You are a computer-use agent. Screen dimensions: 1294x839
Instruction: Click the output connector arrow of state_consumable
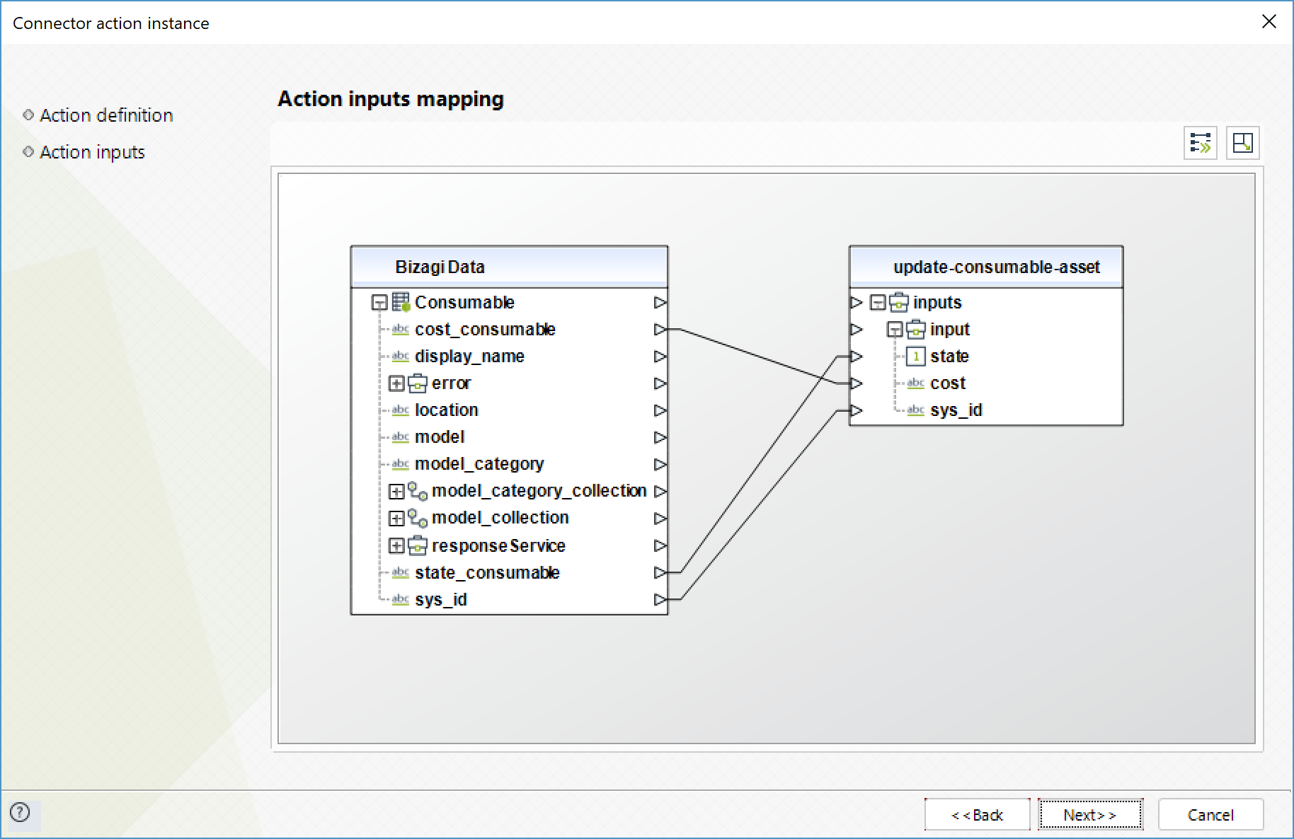(x=660, y=572)
